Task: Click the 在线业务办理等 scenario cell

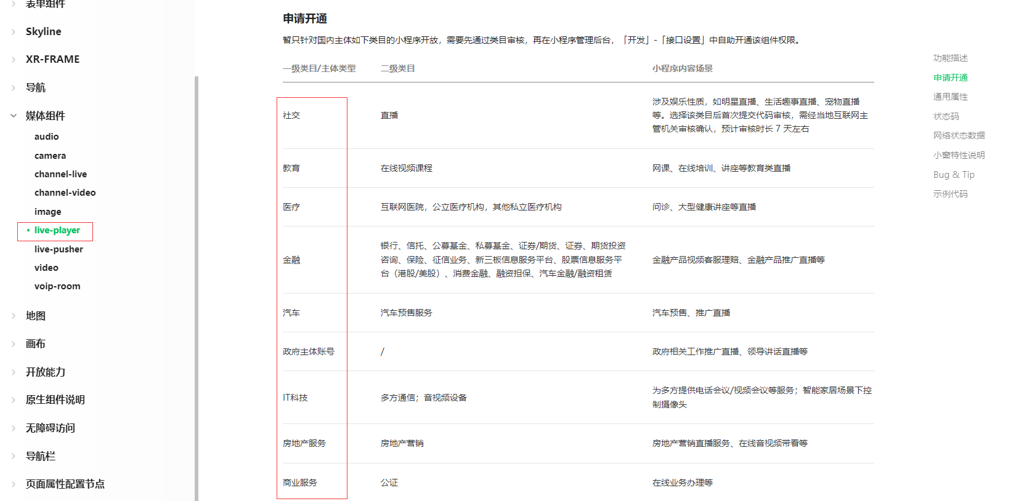Action: point(683,483)
